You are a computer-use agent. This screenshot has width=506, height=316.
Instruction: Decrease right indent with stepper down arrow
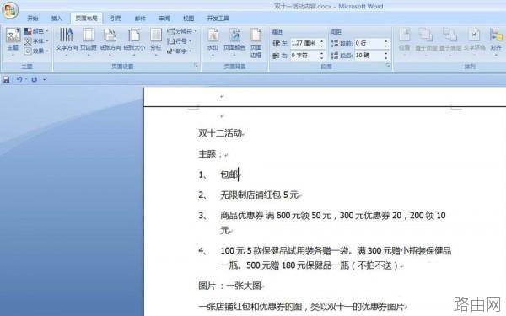point(322,57)
